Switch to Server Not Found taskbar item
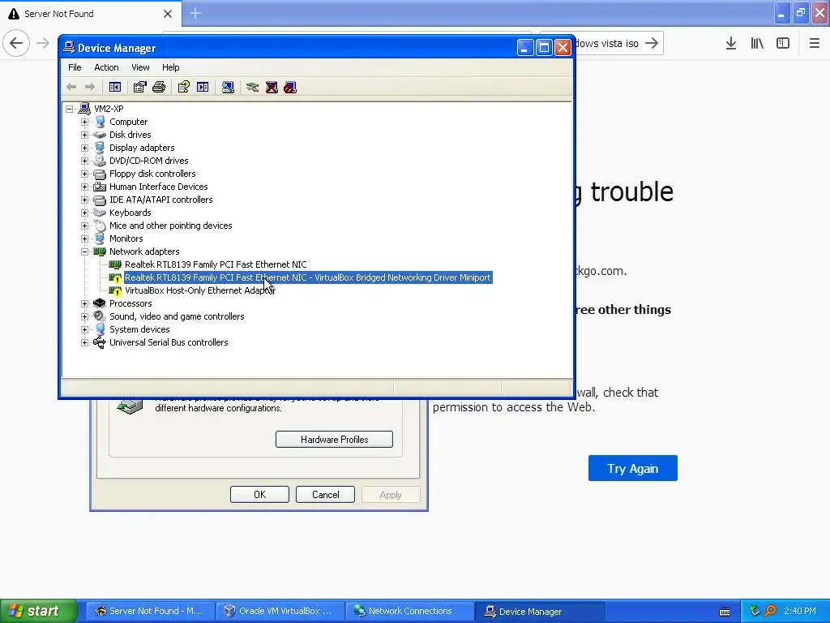 (150, 611)
